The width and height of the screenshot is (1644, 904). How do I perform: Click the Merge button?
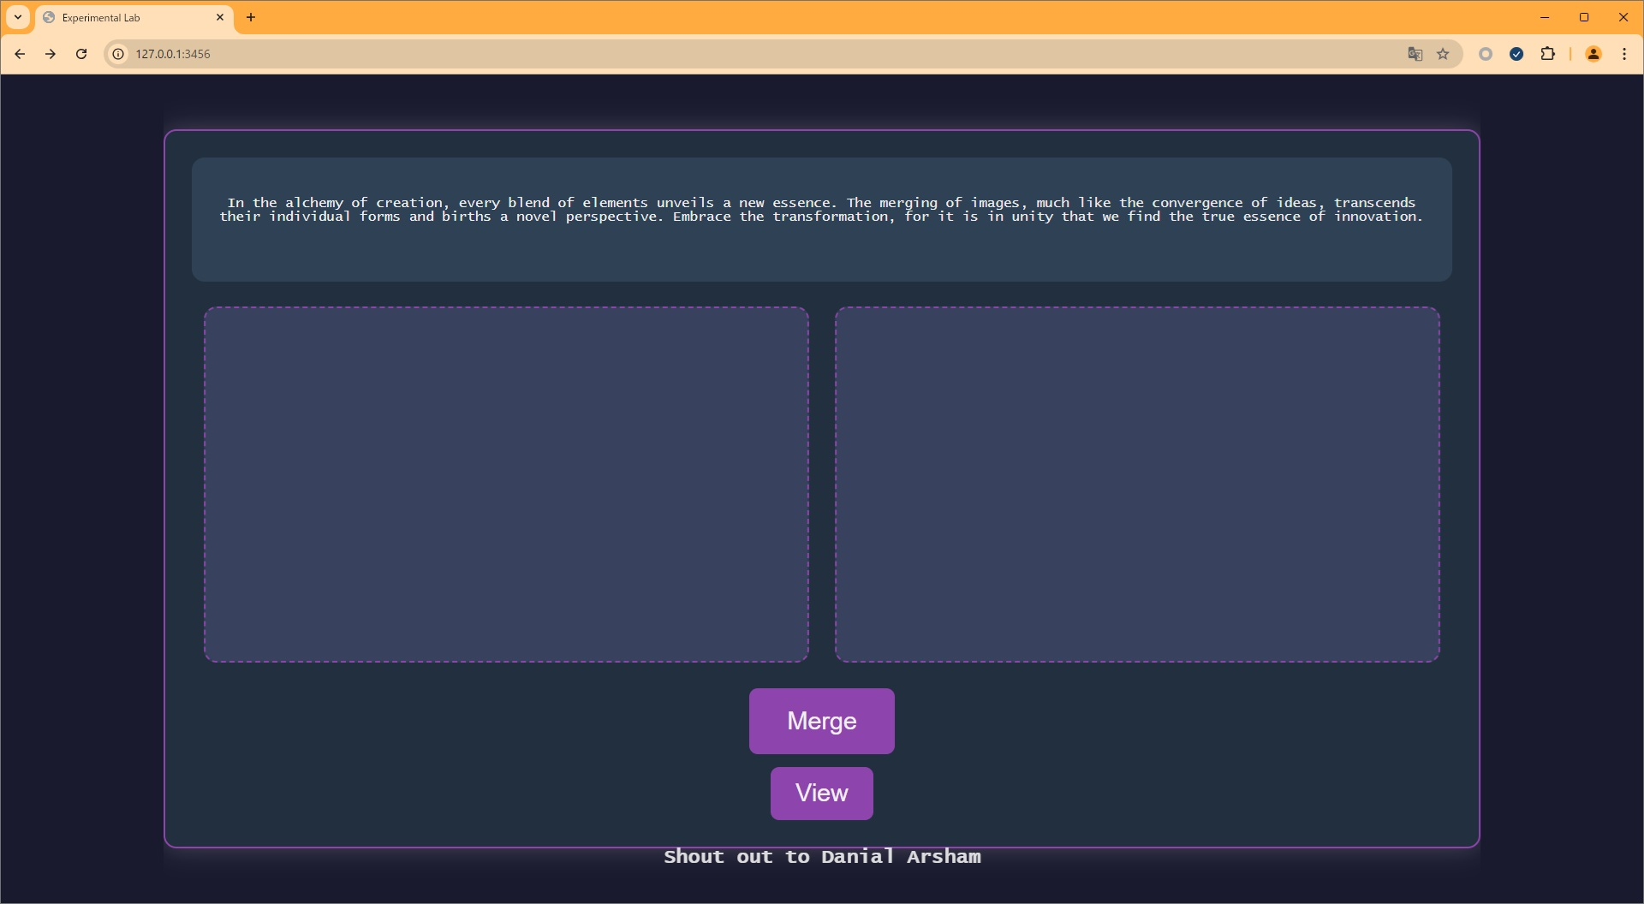click(x=821, y=721)
